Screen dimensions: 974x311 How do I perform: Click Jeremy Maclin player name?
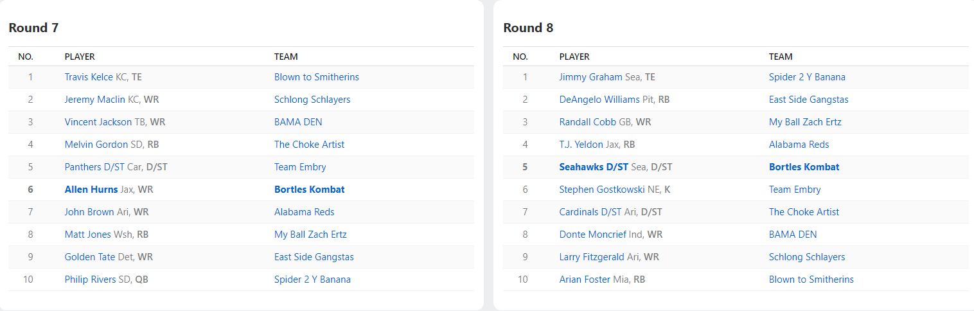click(x=94, y=100)
